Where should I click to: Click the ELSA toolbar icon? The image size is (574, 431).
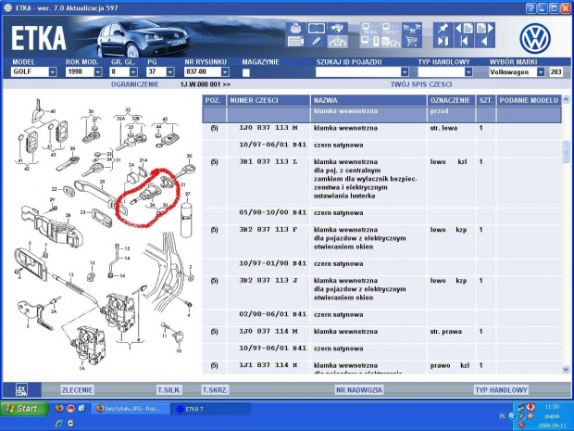pos(370,29)
